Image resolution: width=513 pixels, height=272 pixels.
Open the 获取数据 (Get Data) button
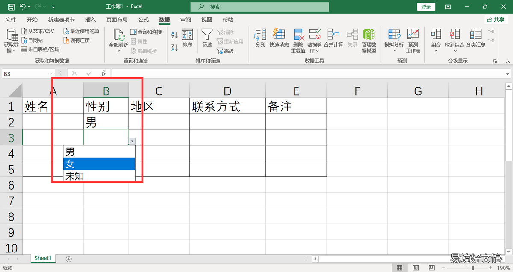tap(12, 41)
